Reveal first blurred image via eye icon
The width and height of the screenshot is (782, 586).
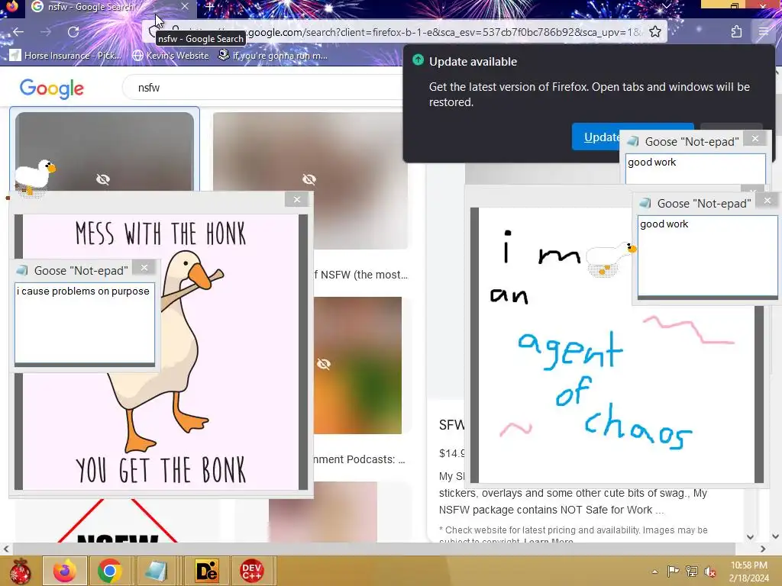(103, 179)
